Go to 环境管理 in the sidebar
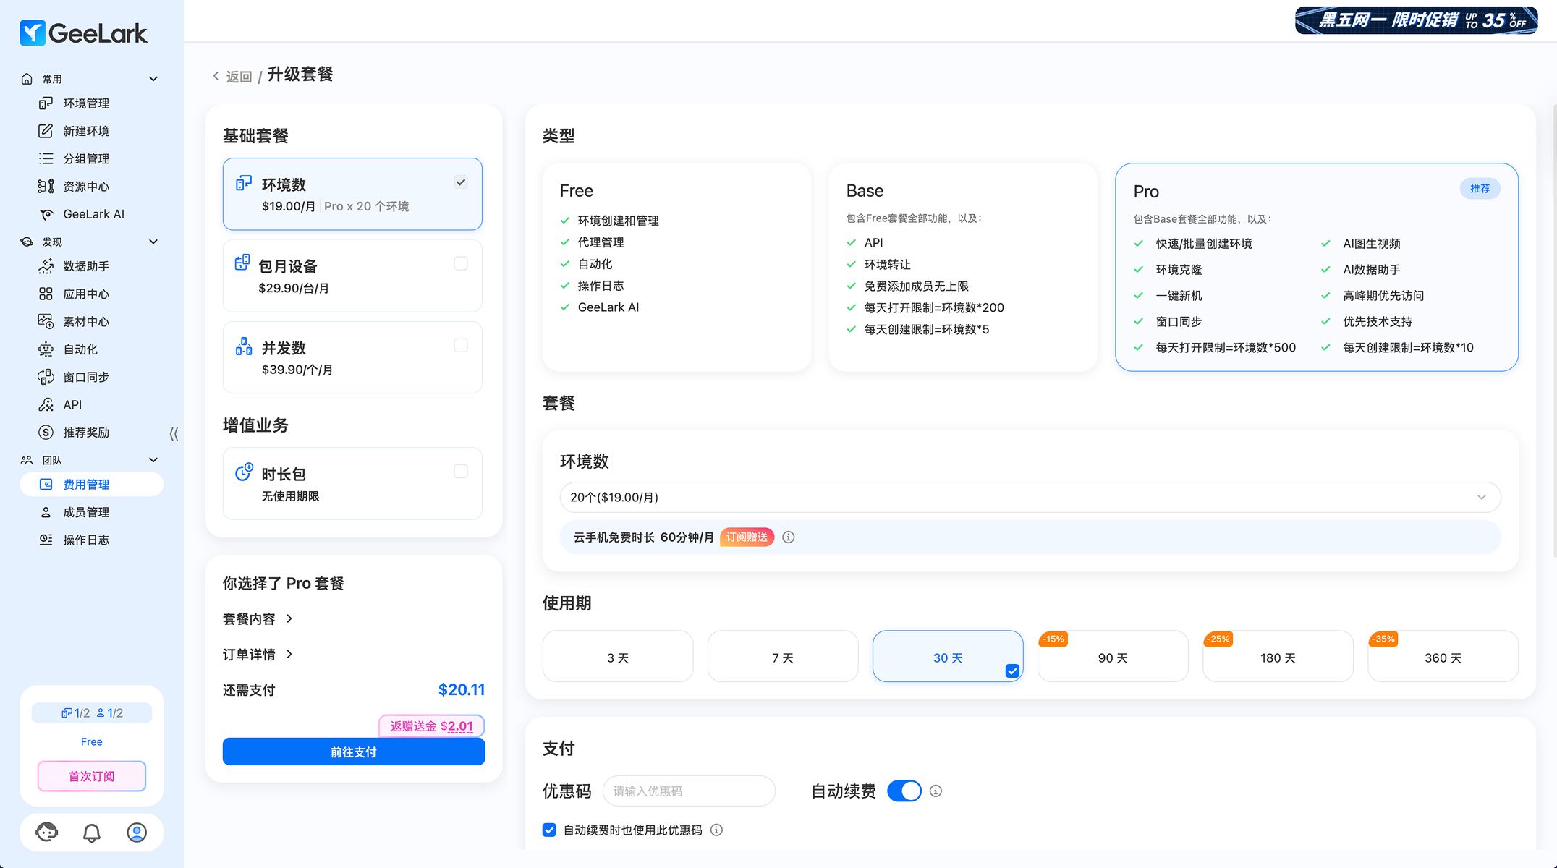Viewport: 1557px width, 868px height. coord(86,103)
